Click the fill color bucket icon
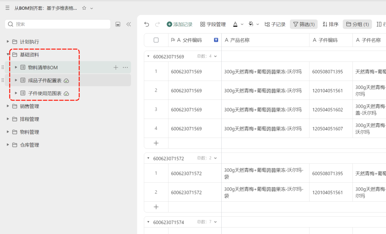386x234 pixels. coord(251,24)
